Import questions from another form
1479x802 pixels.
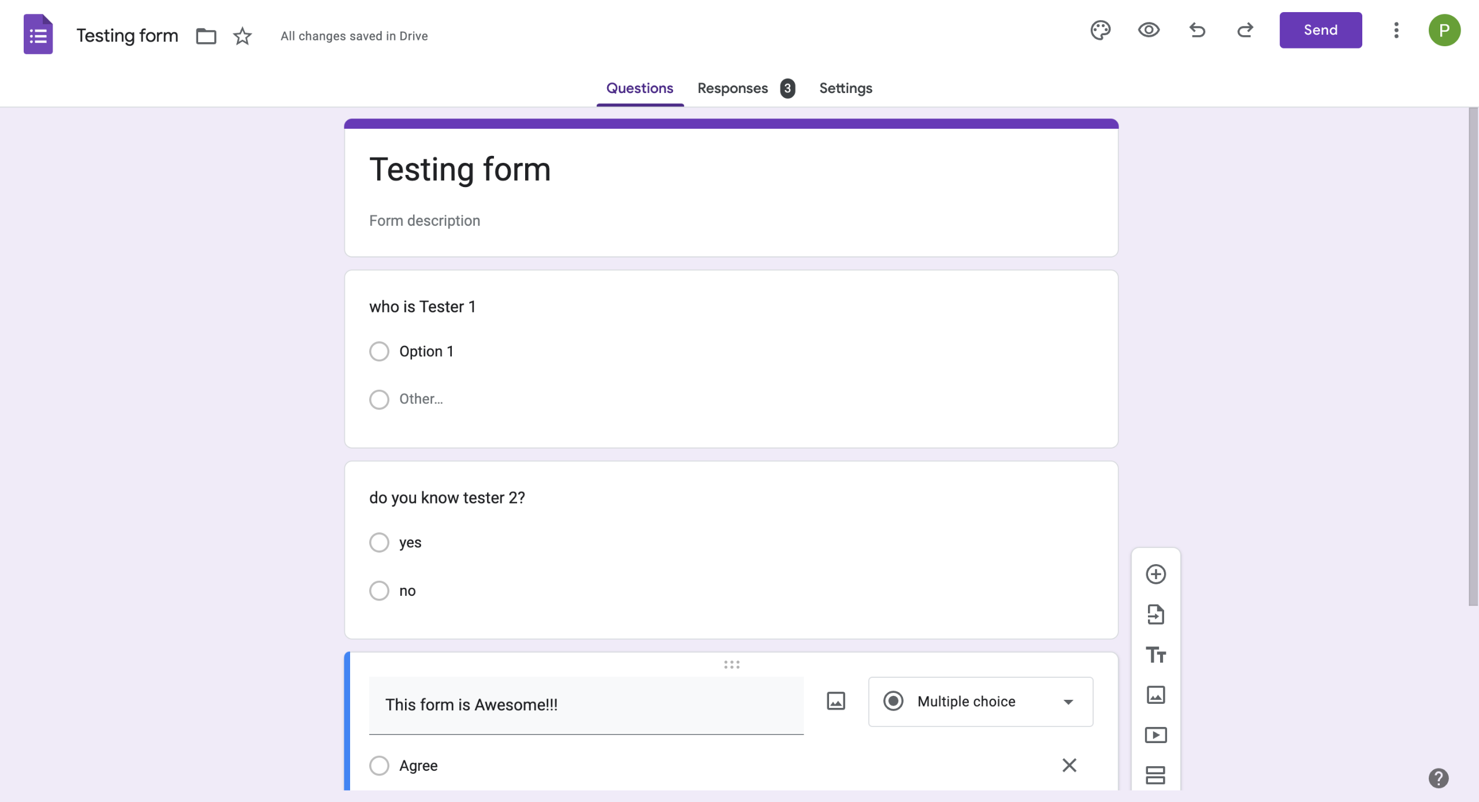coord(1155,614)
